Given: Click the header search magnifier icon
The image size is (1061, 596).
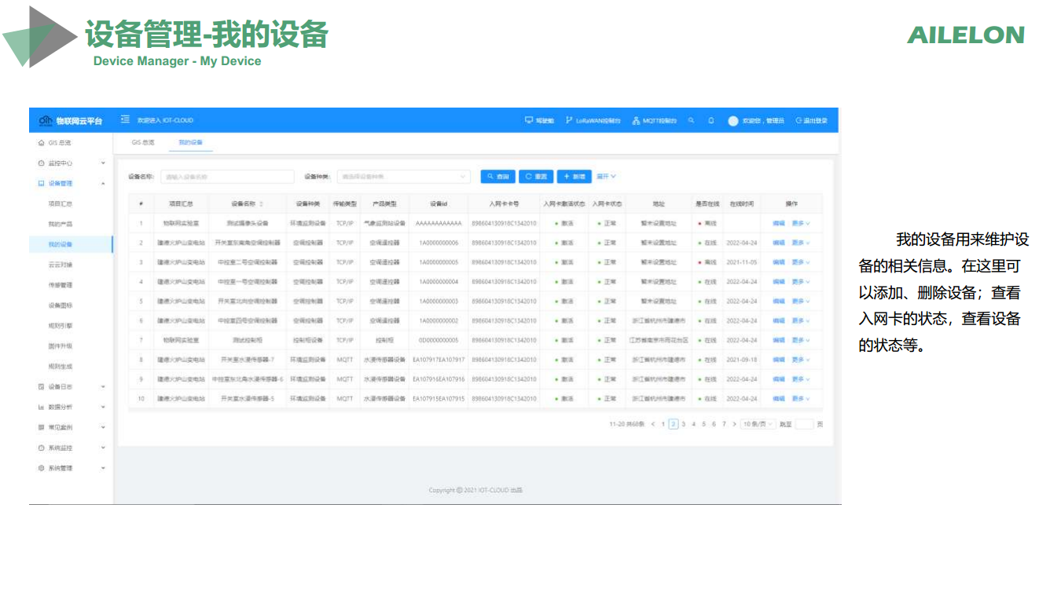Looking at the screenshot, I should click(x=691, y=121).
